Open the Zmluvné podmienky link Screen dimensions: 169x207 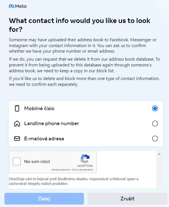point(83,170)
